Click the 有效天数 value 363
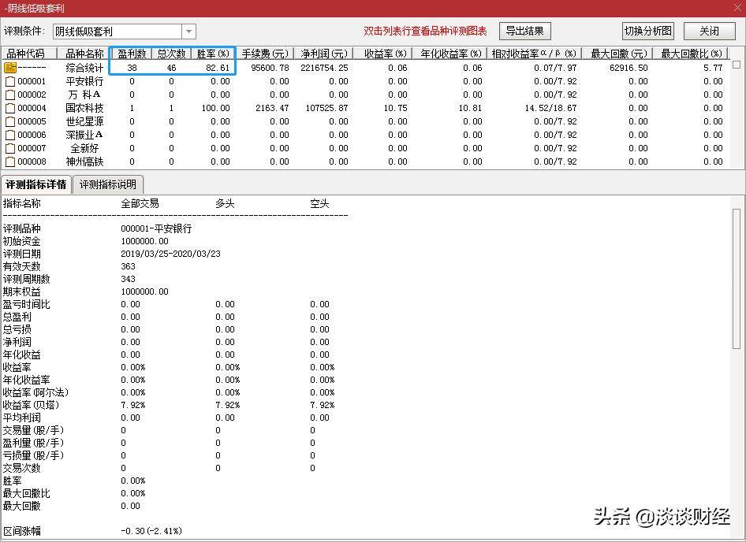 [x=128, y=266]
